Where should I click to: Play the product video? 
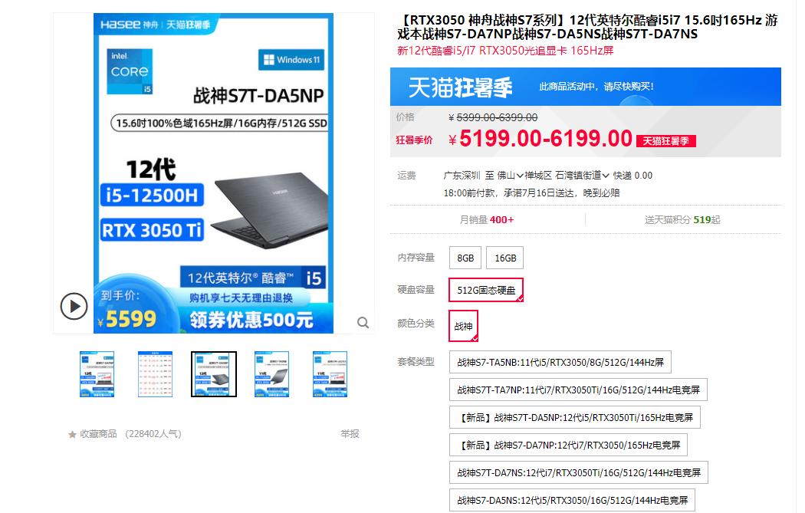74,306
